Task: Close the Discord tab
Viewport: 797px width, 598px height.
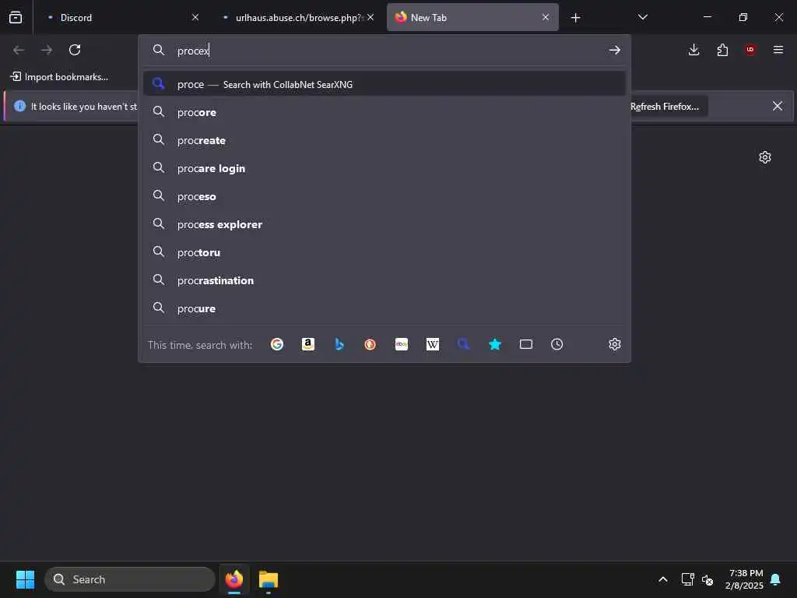Action: click(195, 17)
